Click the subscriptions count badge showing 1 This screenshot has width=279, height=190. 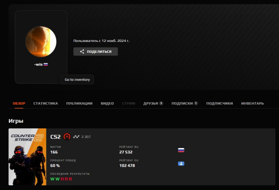tap(196, 104)
